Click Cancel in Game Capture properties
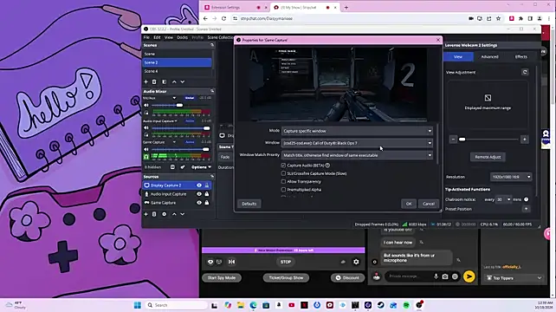This screenshot has height=312, width=556. [429, 204]
